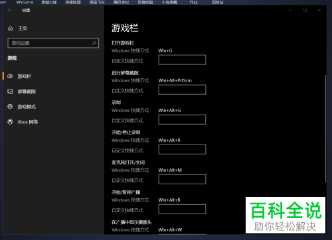This screenshot has width=332, height=240.
Task: Click the custom shortcut field under 麦克风打开/关闭
Action: [x=182, y=179]
